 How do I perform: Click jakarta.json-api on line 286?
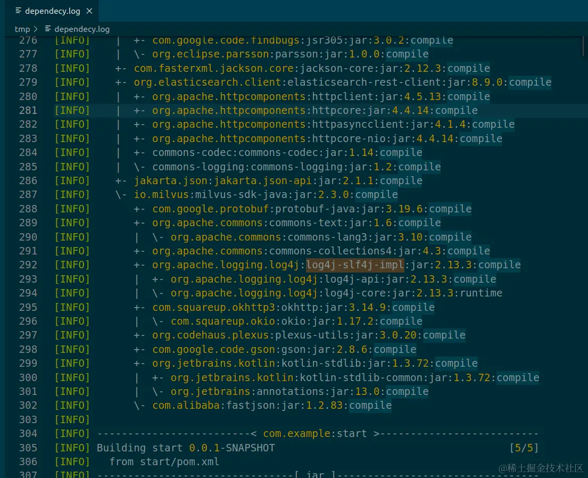[262, 180]
